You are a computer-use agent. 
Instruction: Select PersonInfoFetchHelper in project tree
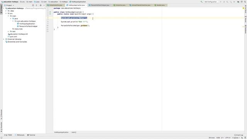[x=27, y=26]
